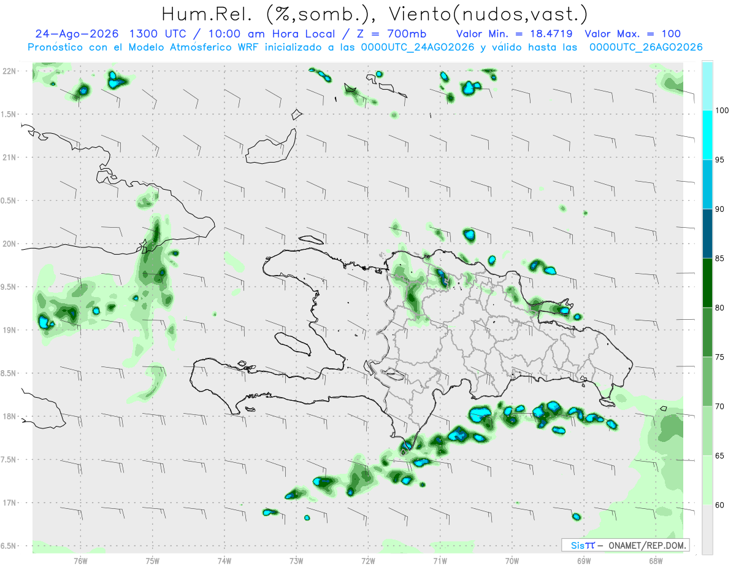This screenshot has width=736, height=569.
Task: Click the "65" colorbar label
Action: tap(721, 455)
